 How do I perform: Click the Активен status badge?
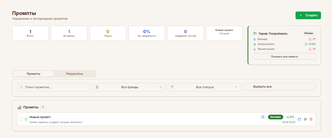pos(275,117)
